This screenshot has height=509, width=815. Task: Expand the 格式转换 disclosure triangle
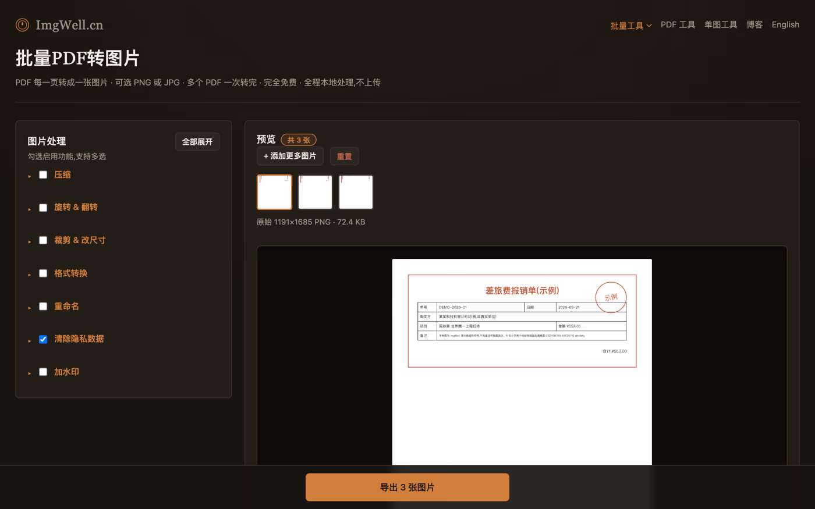pyautogui.click(x=30, y=275)
